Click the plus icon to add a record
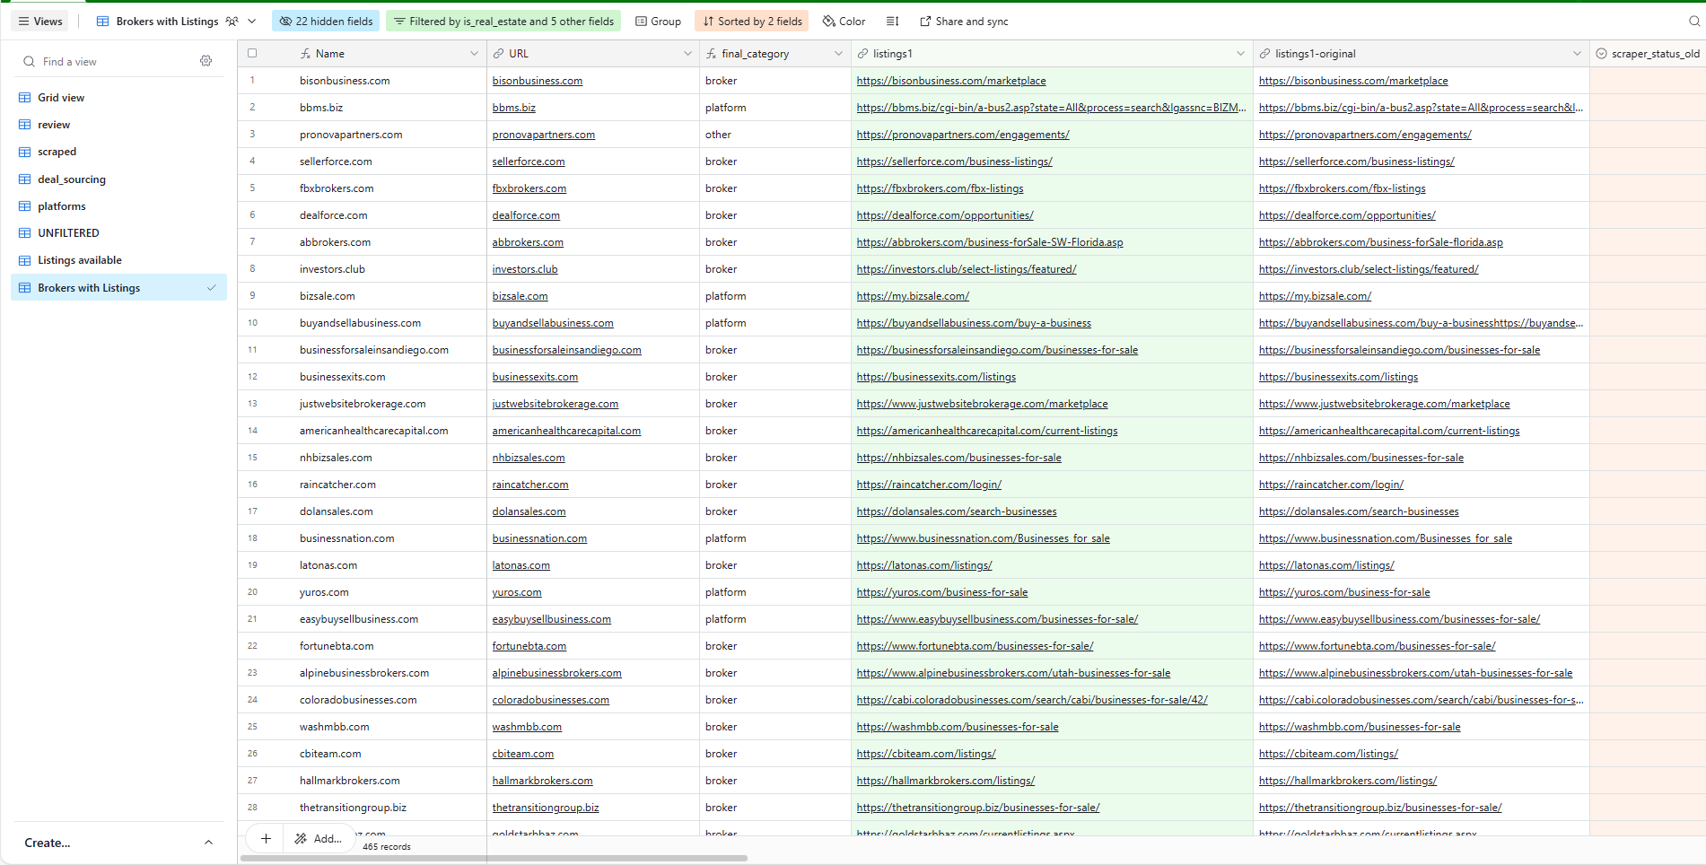Screen dimensions: 1706x865 pos(266,839)
